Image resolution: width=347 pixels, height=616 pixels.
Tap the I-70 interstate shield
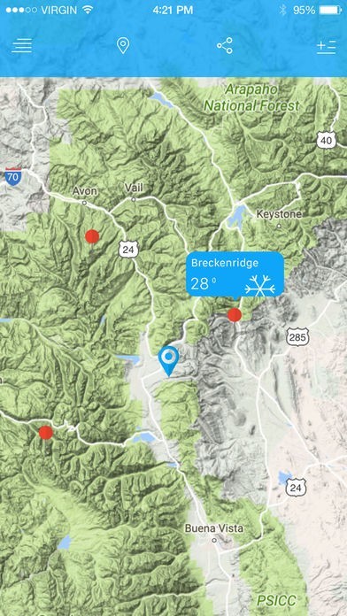point(13,176)
